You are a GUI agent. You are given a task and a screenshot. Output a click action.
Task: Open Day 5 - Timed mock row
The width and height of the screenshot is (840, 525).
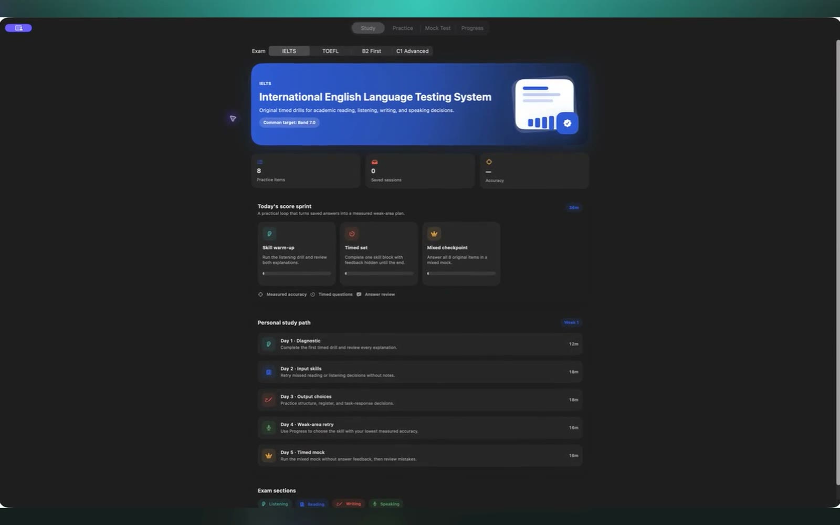coord(420,456)
